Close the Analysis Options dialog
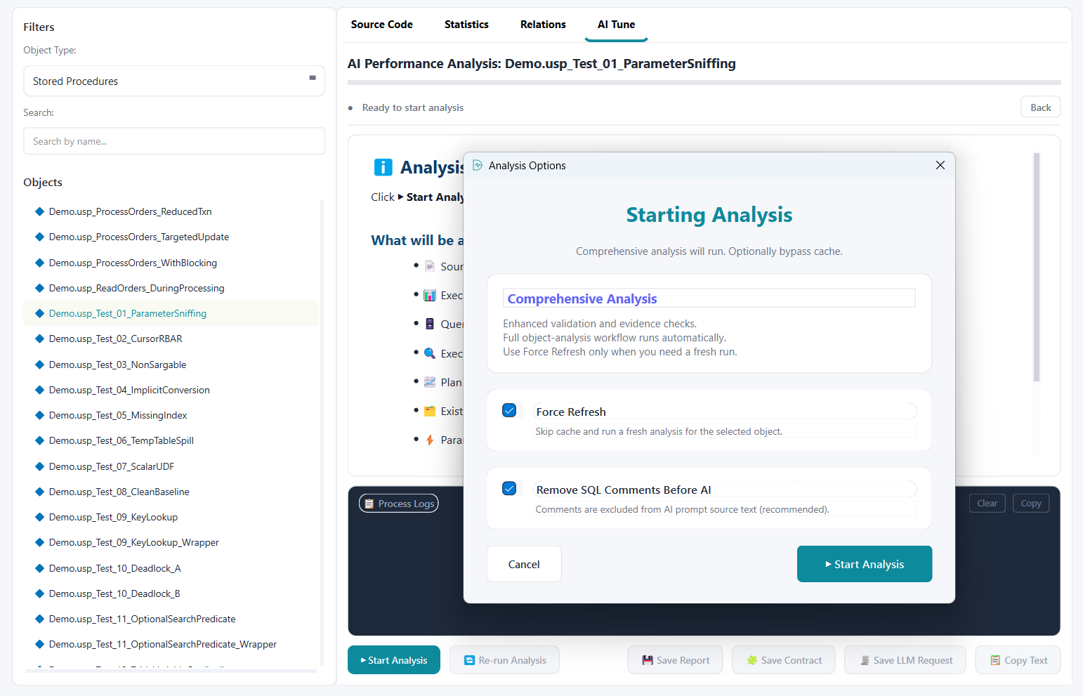Image resolution: width=1083 pixels, height=696 pixels. point(940,165)
